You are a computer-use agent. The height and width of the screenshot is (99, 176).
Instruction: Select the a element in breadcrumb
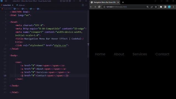(x=39, y=9)
